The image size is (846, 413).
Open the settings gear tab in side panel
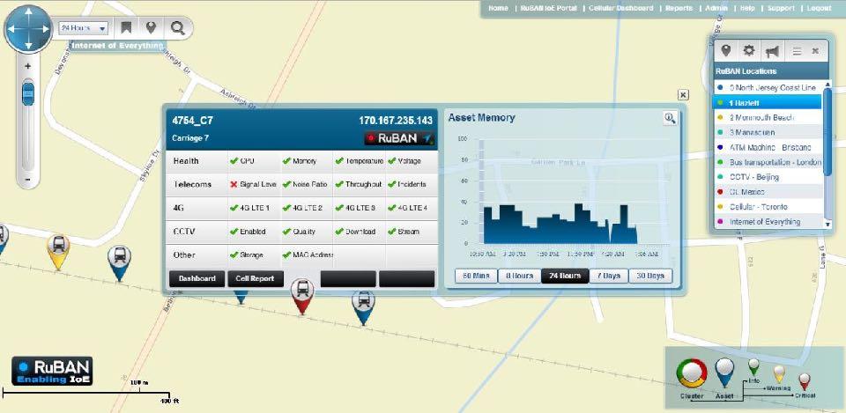pyautogui.click(x=748, y=51)
